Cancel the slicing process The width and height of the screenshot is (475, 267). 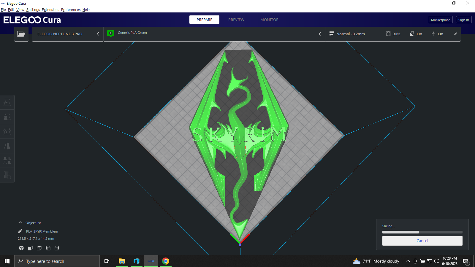click(422, 241)
